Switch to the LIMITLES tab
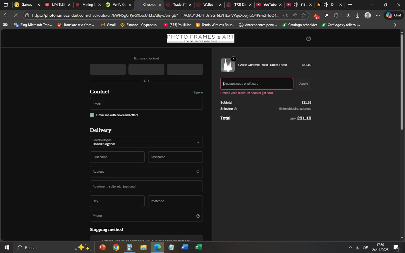The height and width of the screenshot is (253, 405). (58, 5)
